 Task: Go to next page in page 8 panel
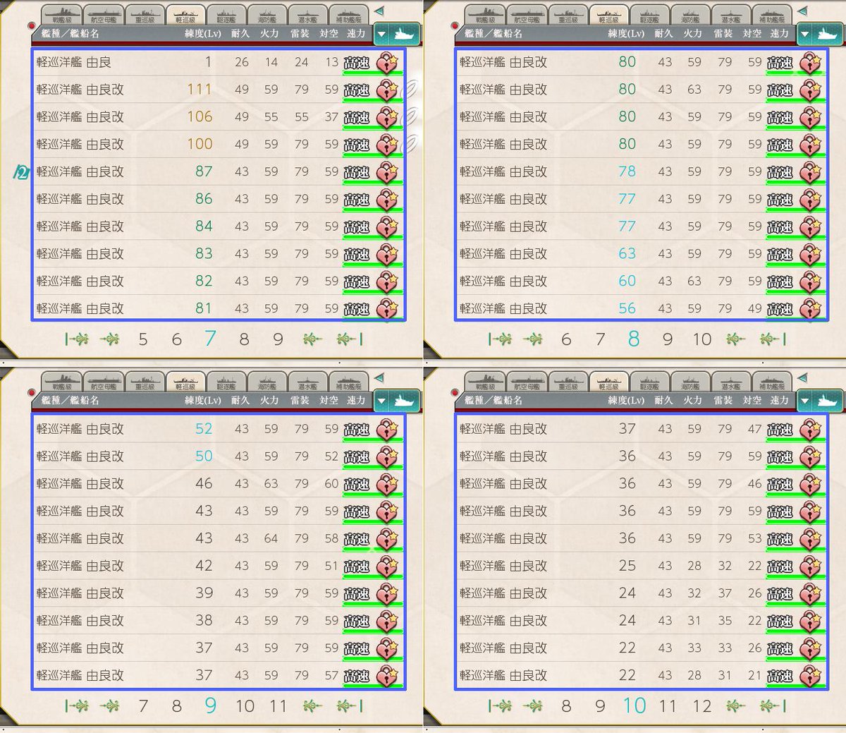pyautogui.click(x=735, y=339)
